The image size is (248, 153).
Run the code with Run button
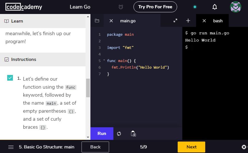tap(102, 134)
